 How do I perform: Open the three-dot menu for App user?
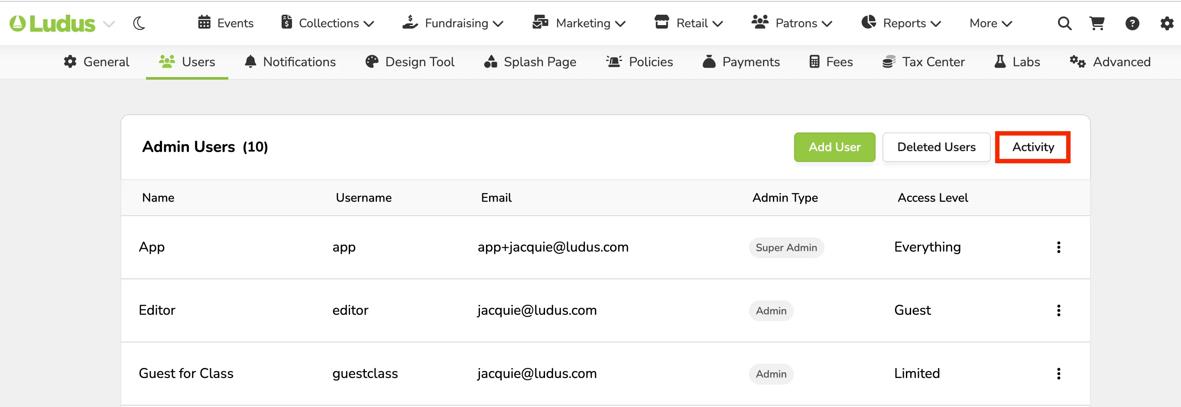(1058, 248)
